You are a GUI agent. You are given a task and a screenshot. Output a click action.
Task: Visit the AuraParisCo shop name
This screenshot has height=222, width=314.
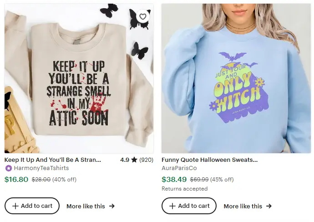pyautogui.click(x=180, y=168)
